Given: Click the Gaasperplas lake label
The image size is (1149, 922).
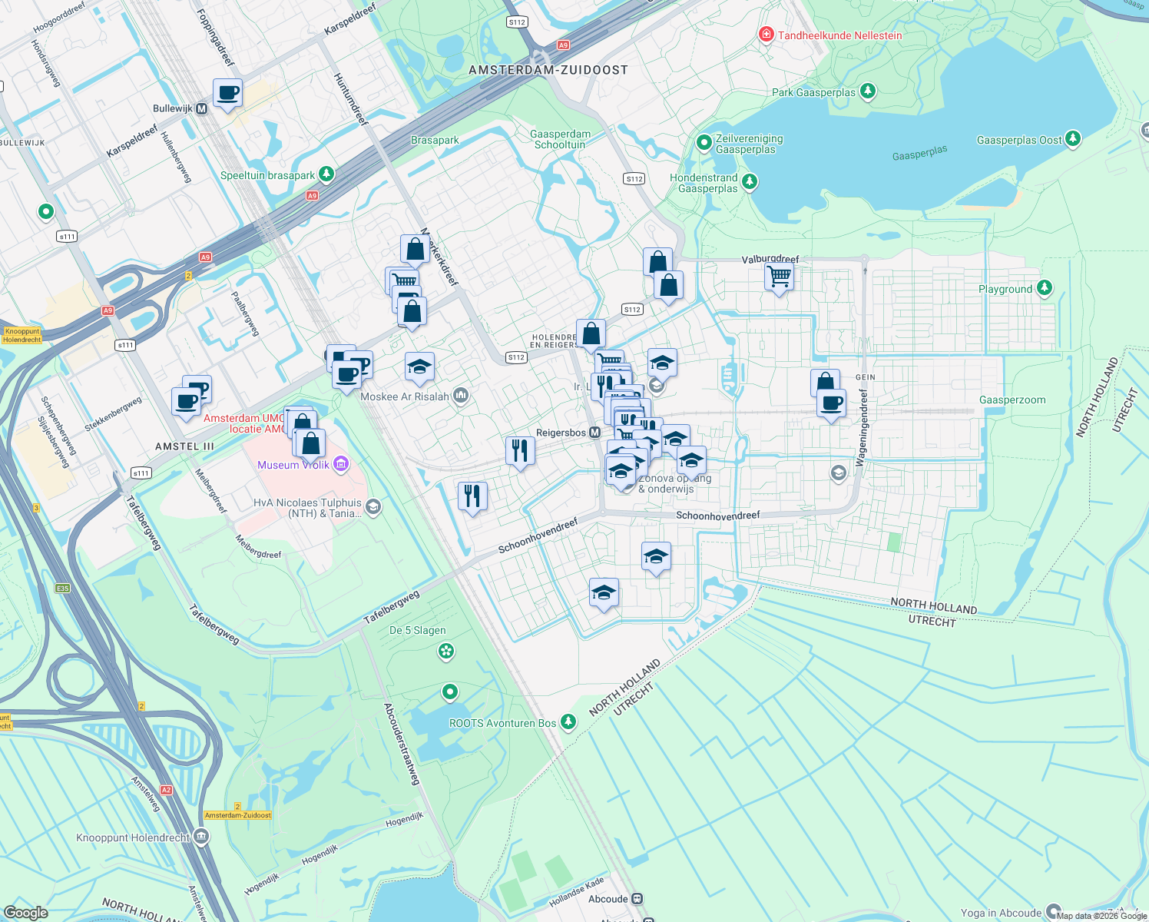Looking at the screenshot, I should pyautogui.click(x=920, y=153).
